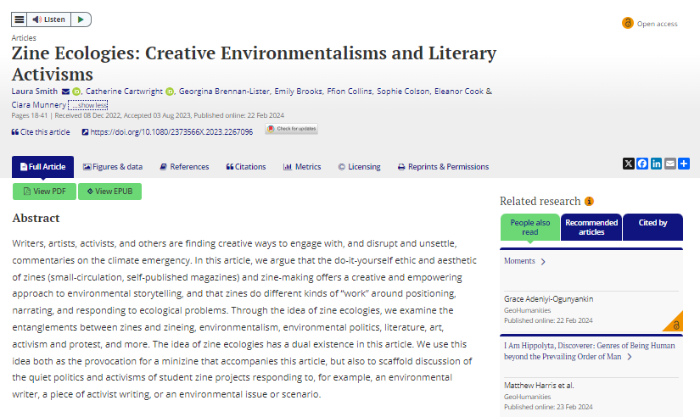Select the Cited by tab
Image resolution: width=700 pixels, height=417 pixels.
click(652, 227)
